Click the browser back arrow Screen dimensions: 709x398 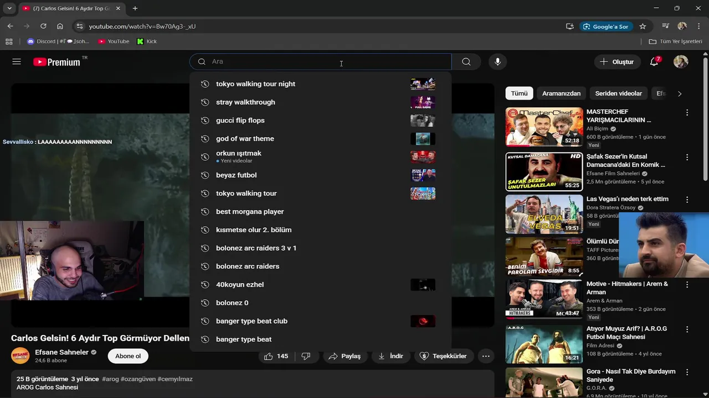(10, 26)
